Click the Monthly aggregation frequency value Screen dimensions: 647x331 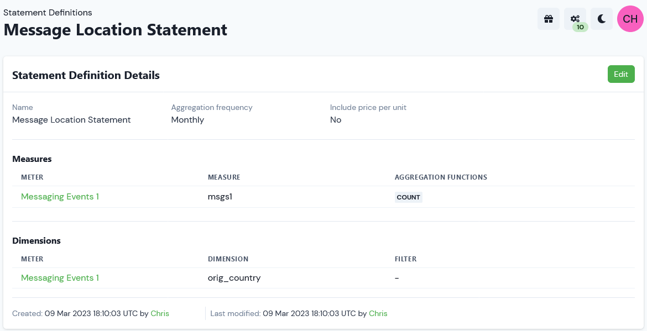pyautogui.click(x=187, y=120)
